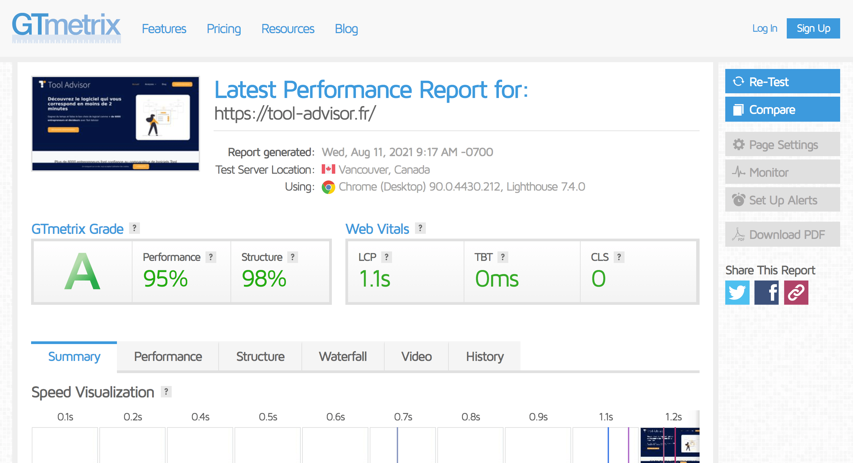Click help icon next to GTmetrix Grade

(135, 228)
